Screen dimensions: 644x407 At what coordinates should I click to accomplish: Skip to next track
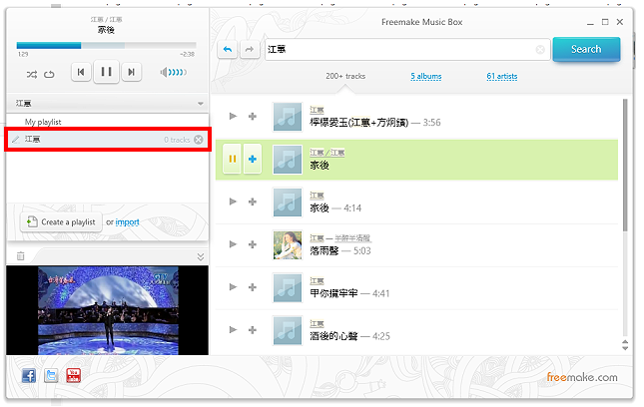(x=132, y=72)
